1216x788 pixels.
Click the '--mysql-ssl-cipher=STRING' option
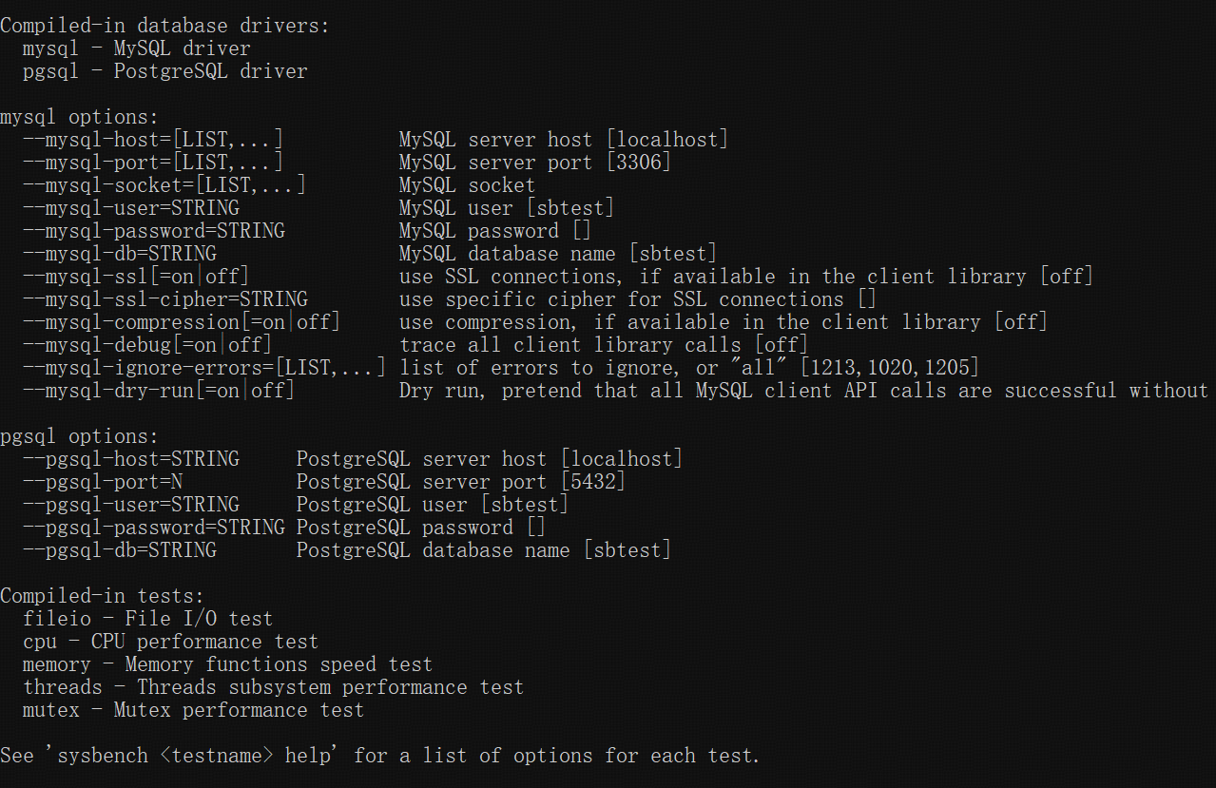[164, 300]
